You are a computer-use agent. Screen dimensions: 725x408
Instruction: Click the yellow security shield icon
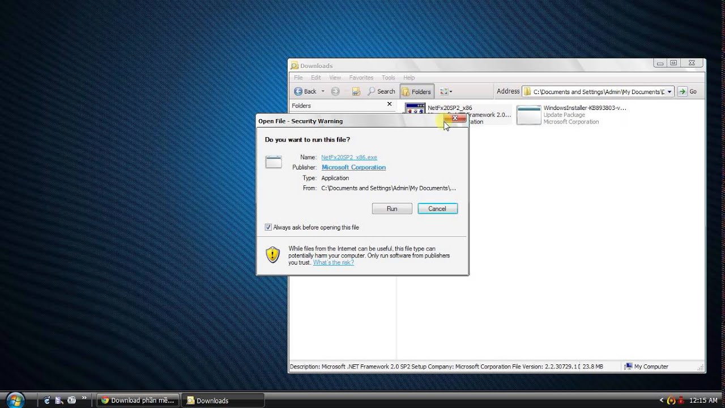[273, 254]
